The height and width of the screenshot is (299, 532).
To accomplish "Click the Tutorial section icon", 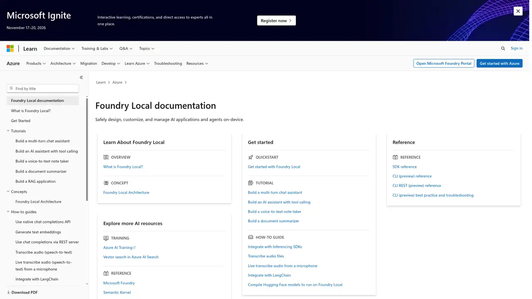I will (x=251, y=183).
